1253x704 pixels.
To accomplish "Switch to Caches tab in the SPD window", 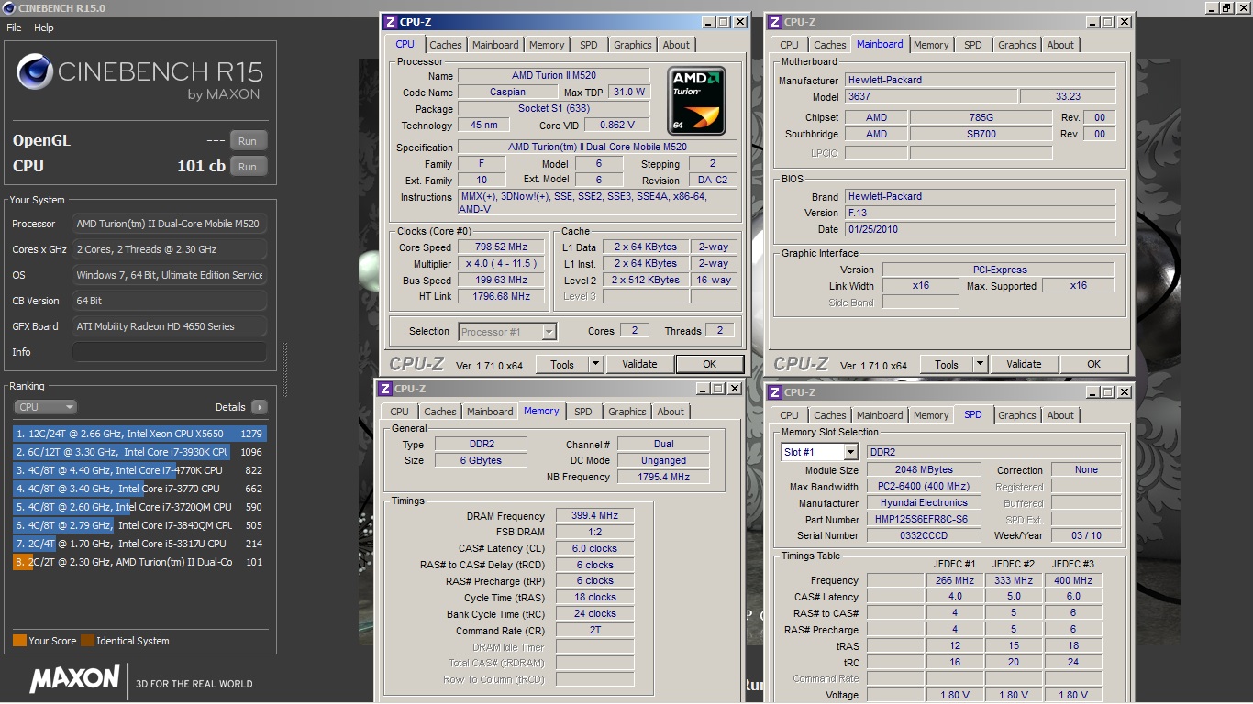I will pos(830,415).
